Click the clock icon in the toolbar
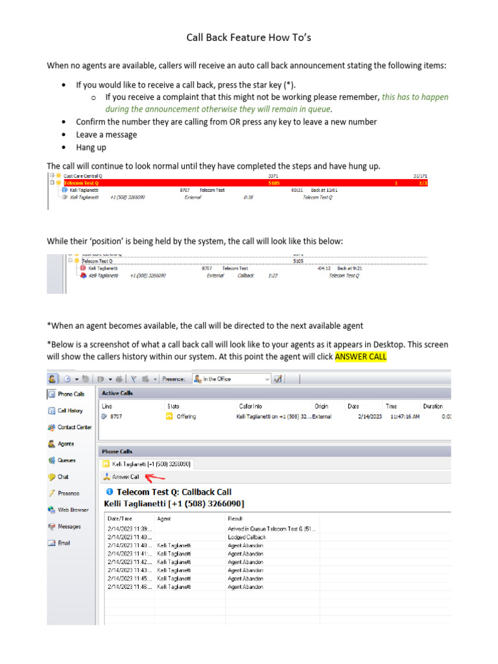 (67, 379)
